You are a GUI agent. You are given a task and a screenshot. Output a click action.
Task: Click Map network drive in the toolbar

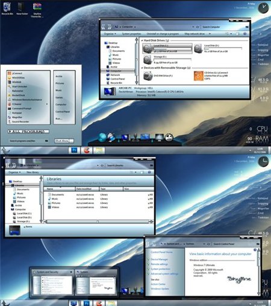click(195, 34)
